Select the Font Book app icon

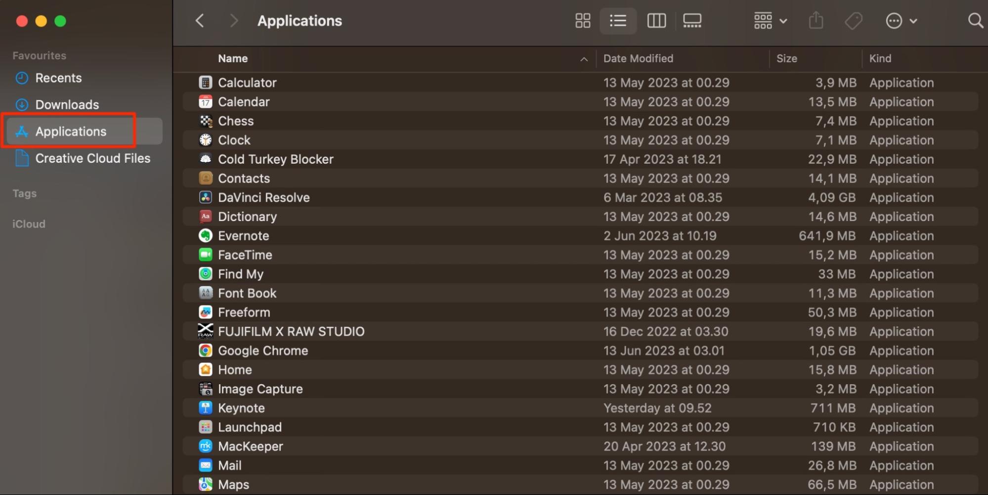click(x=206, y=293)
